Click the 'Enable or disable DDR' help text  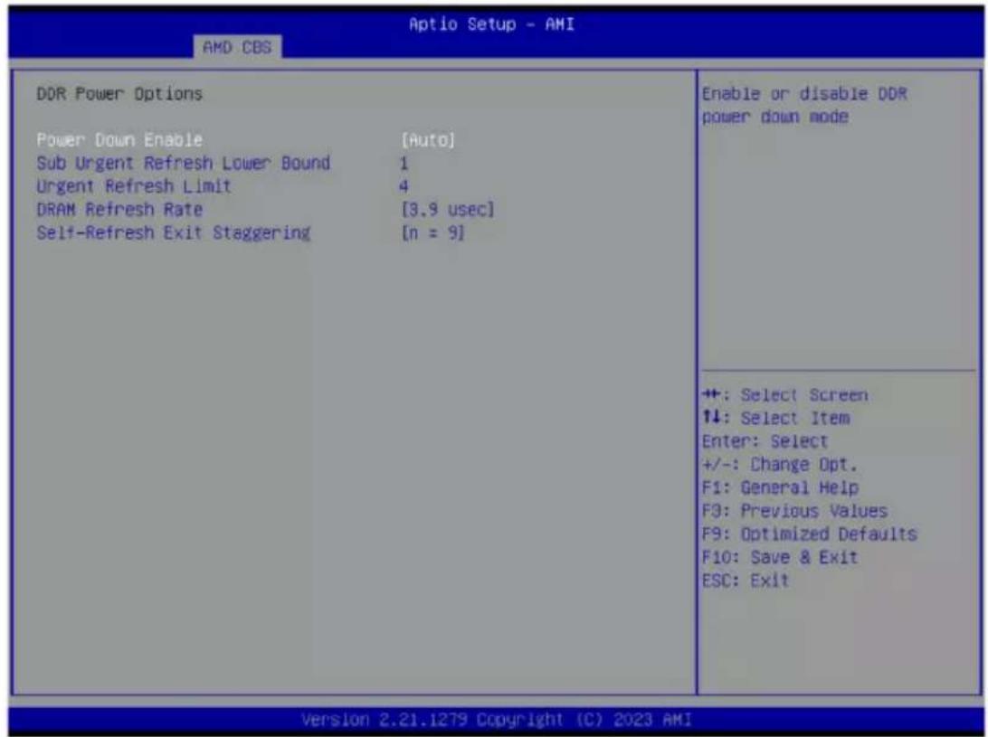pyautogui.click(x=804, y=94)
